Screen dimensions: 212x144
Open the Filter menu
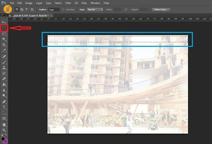68,3
